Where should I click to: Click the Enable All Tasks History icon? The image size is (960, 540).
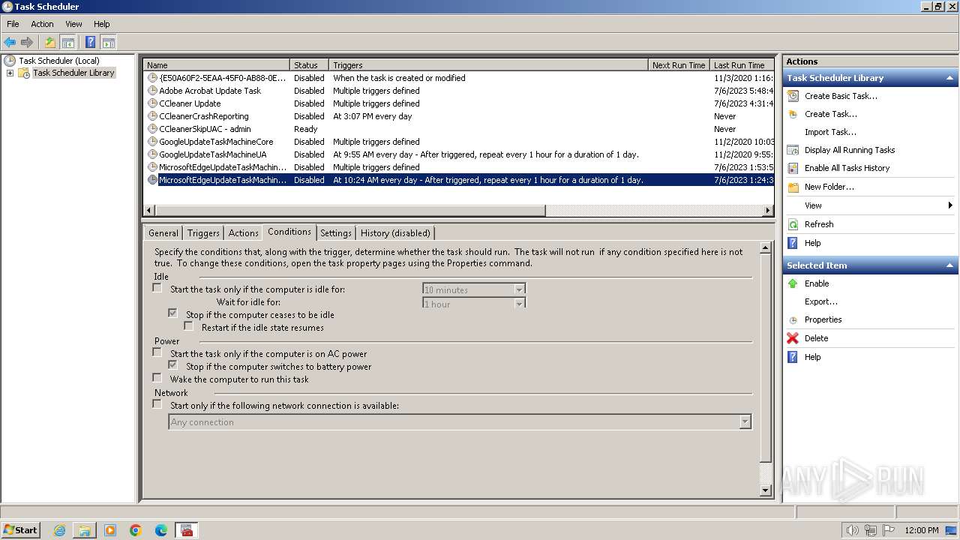pos(793,168)
